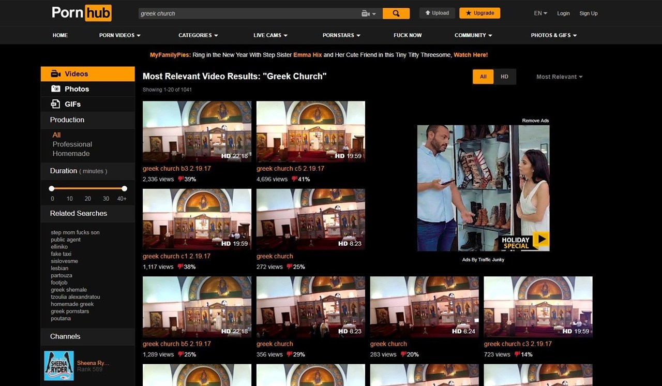Toggle the HD filter button

[x=504, y=77]
